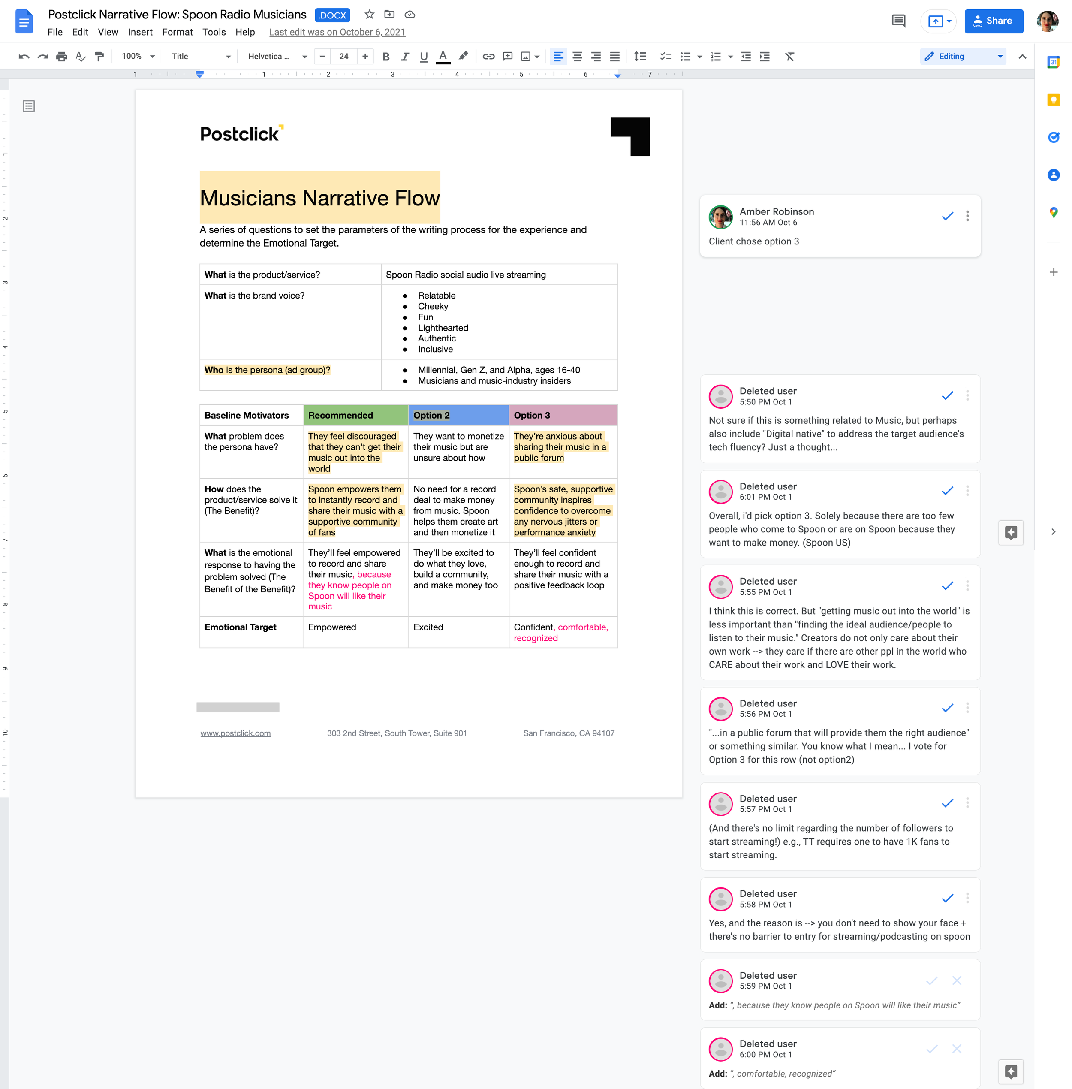Expand numbered list options arrow

(x=730, y=57)
